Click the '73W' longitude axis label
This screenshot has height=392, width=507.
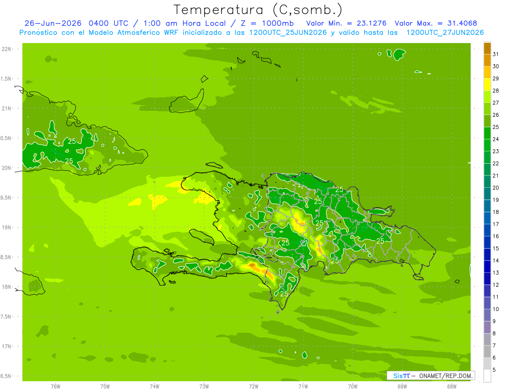204,387
